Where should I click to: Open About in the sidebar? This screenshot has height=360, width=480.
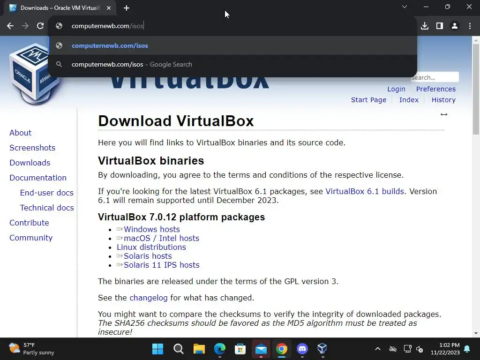point(21,133)
